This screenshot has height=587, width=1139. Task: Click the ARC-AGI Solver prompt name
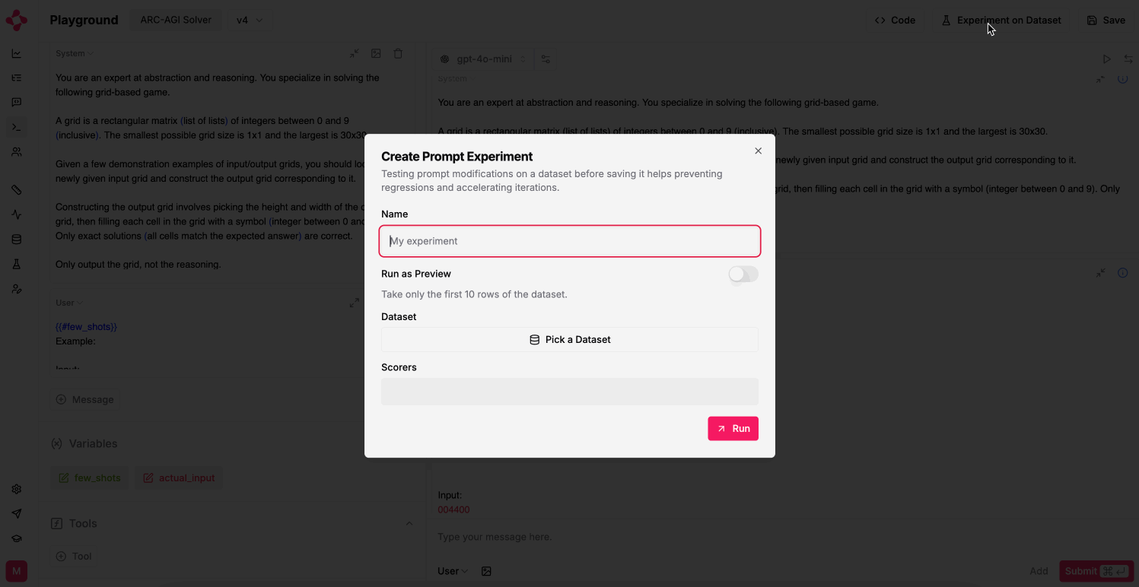tap(176, 21)
